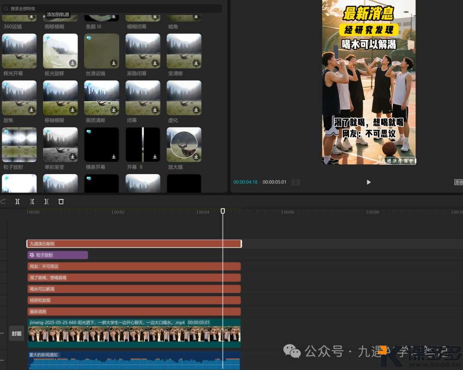Viewport: 463px width, 370px height.
Task: Click the 360运镜 effect label
Action: tap(13, 27)
